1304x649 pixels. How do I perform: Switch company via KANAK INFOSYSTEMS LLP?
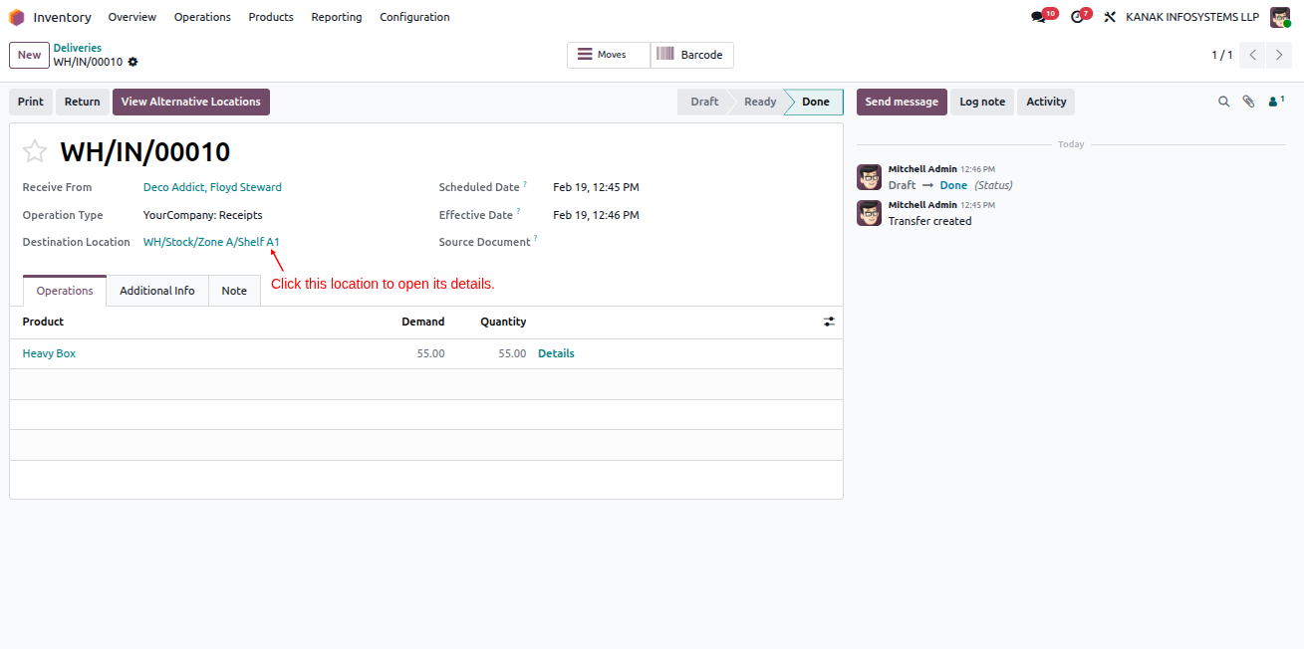pos(1192,17)
